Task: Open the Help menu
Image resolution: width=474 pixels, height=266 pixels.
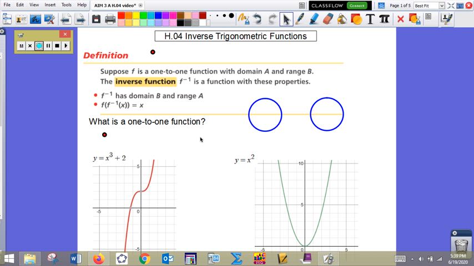Action: pos(82,5)
